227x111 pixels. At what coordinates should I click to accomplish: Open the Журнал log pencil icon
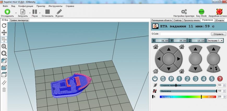coord(59,12)
